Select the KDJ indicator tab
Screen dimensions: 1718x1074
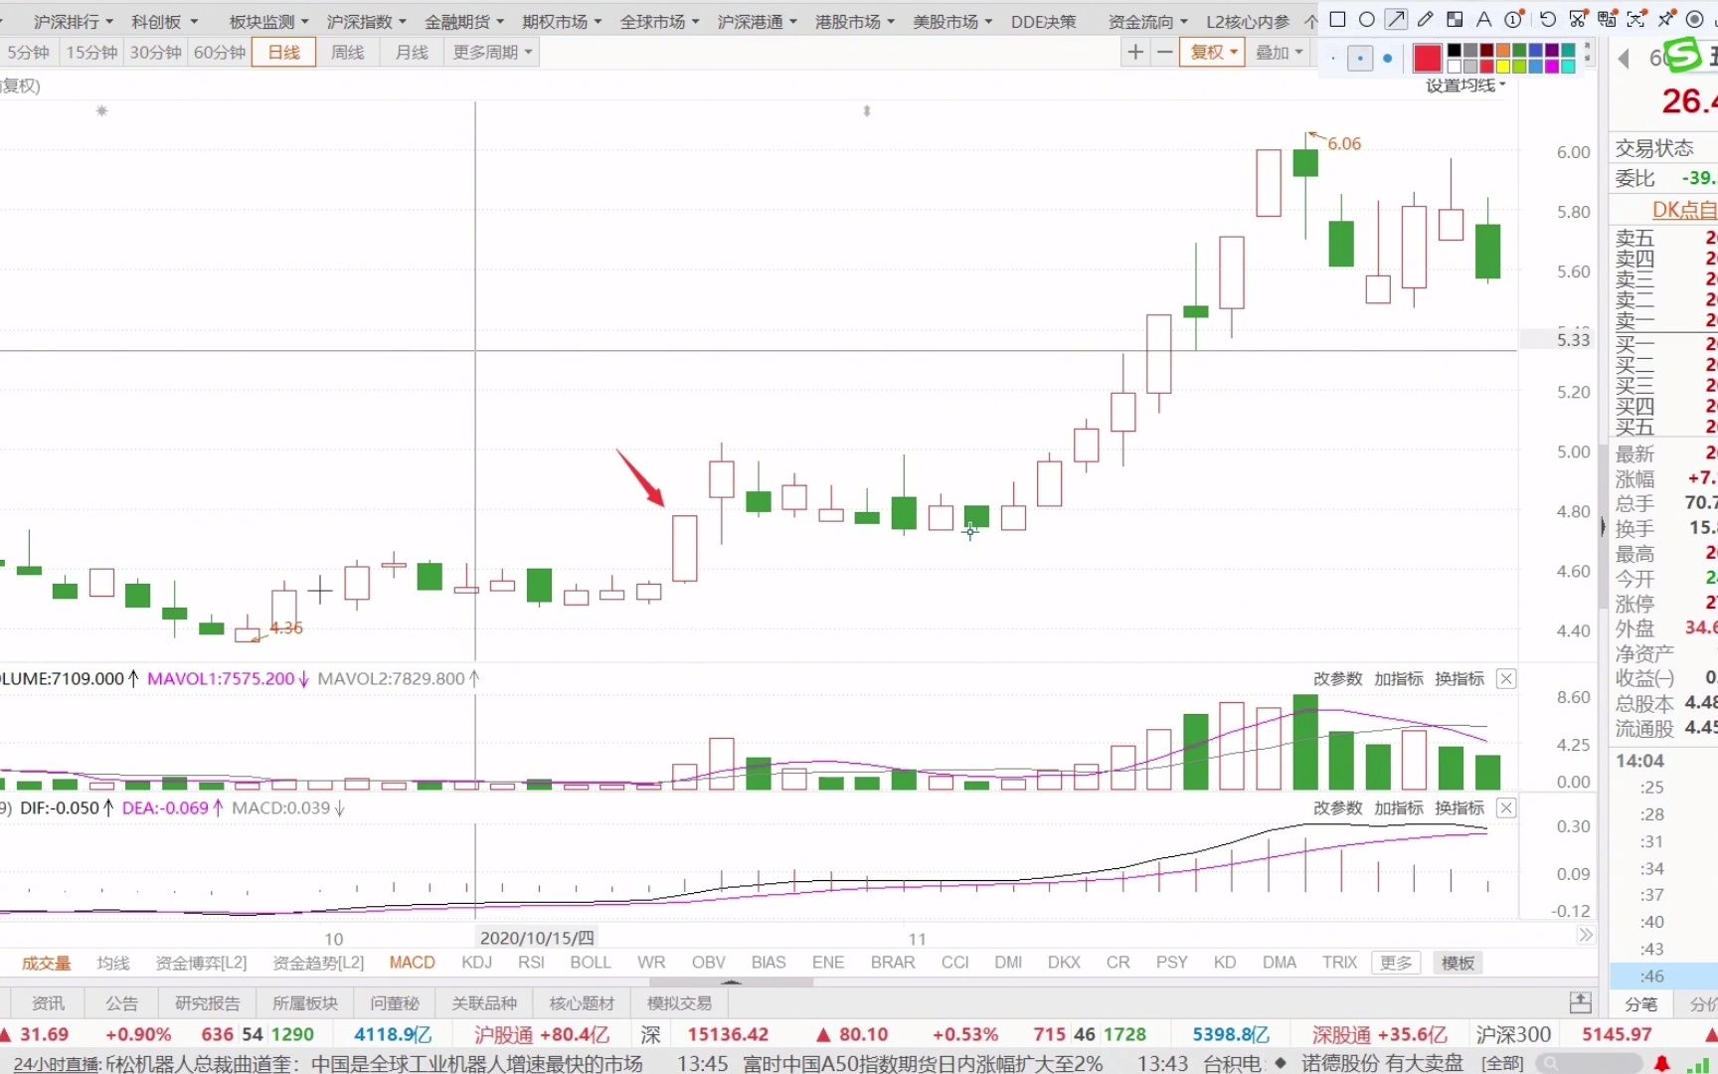tap(477, 963)
